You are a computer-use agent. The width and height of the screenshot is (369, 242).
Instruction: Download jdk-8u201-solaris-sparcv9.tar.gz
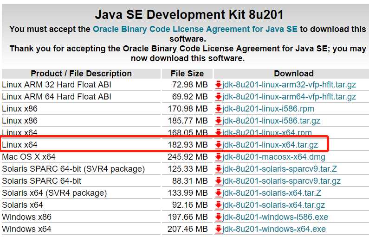click(281, 181)
